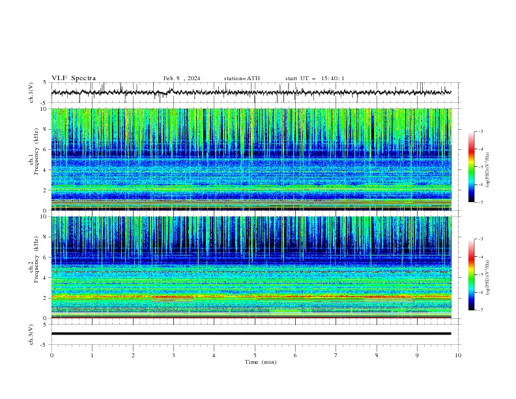The width and height of the screenshot is (516, 399).
Task: Click the "Time (min)" axis label
Action: pyautogui.click(x=261, y=362)
